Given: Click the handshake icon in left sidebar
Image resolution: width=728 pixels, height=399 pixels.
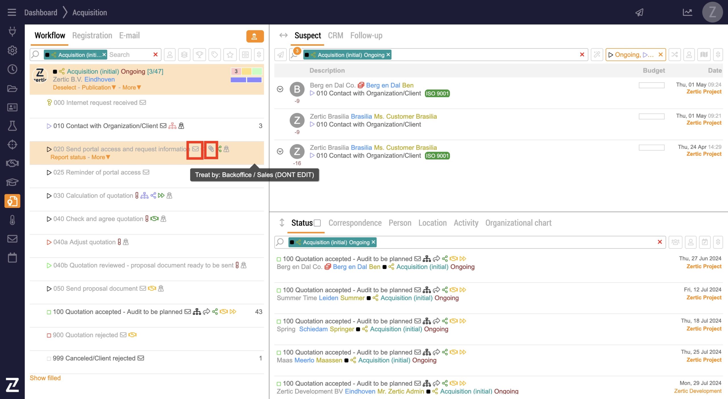Looking at the screenshot, I should pyautogui.click(x=12, y=163).
